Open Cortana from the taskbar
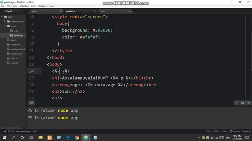This screenshot has height=141, width=252. click(22, 137)
